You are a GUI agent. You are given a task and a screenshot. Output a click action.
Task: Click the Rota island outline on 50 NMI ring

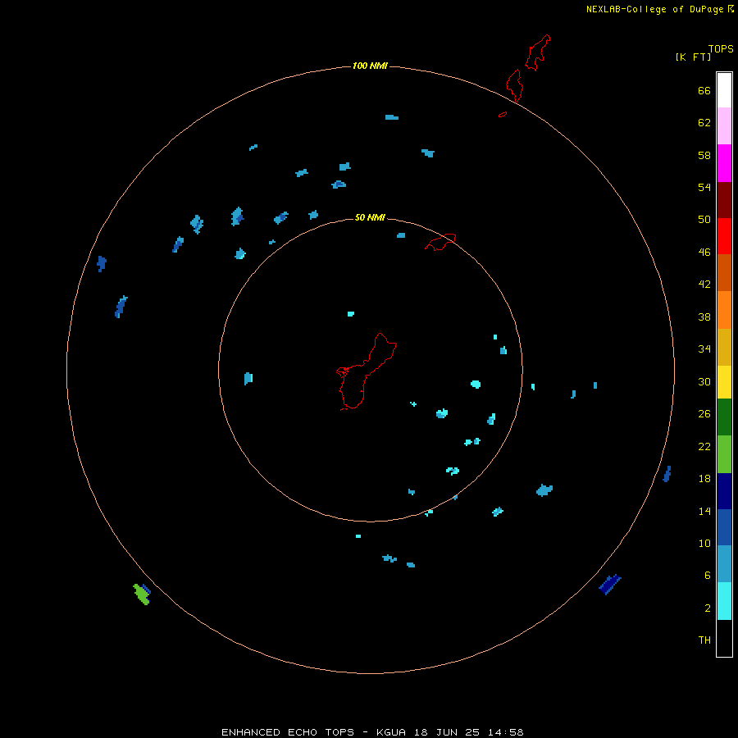(440, 242)
